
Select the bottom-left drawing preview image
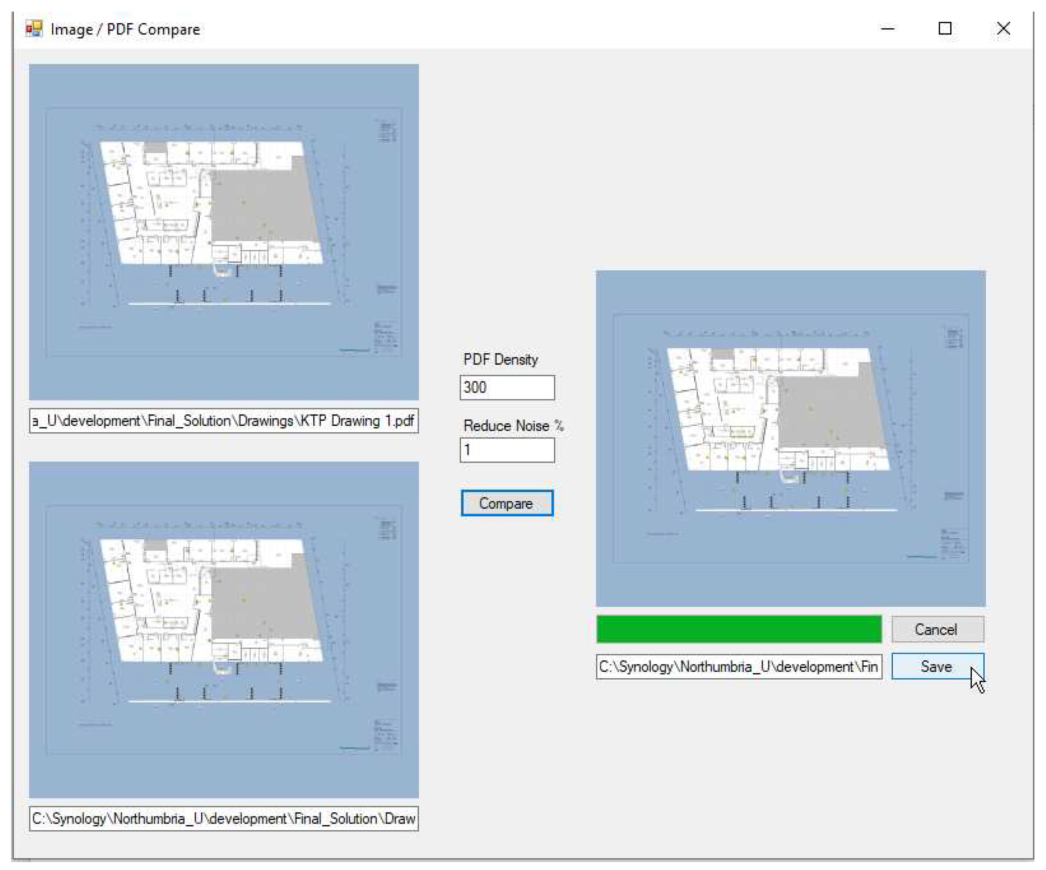click(x=224, y=629)
